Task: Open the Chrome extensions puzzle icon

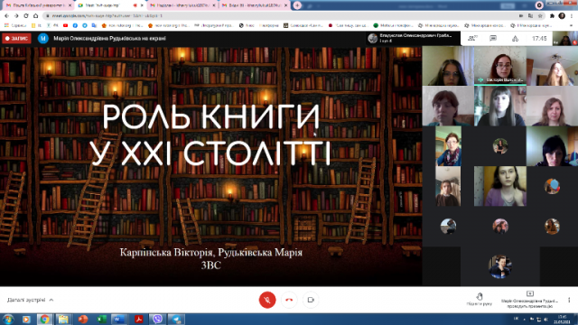Action: pyautogui.click(x=552, y=16)
